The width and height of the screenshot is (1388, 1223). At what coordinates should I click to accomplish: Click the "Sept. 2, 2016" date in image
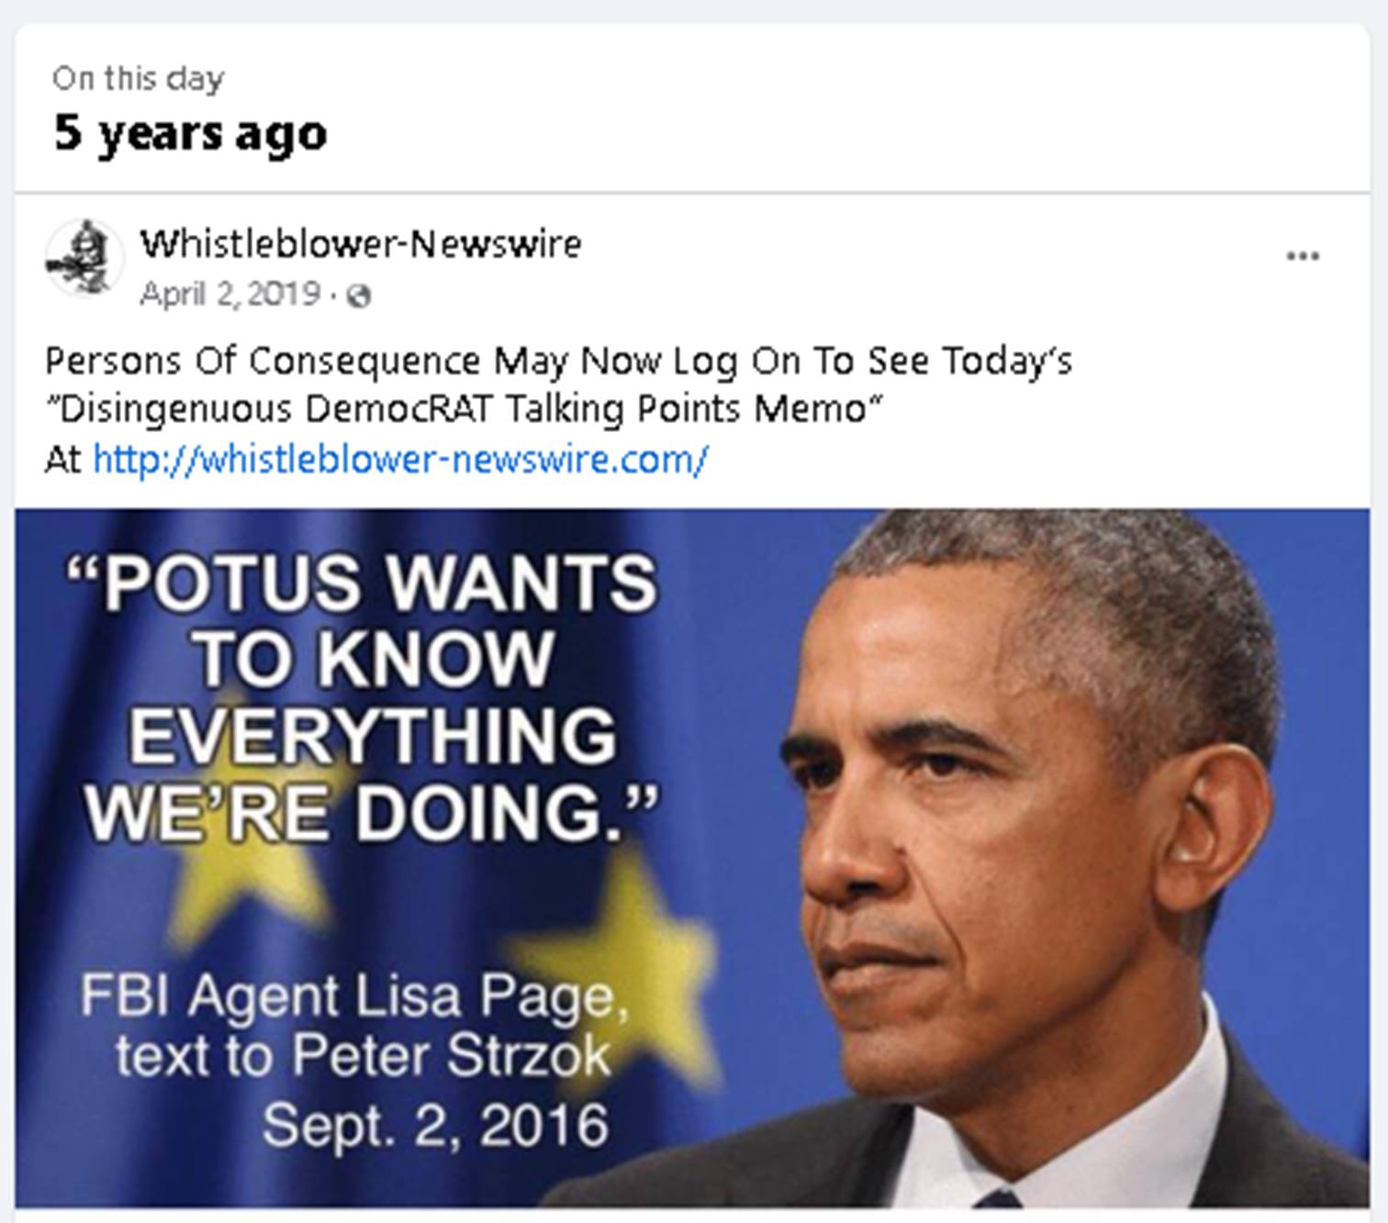click(x=435, y=1125)
